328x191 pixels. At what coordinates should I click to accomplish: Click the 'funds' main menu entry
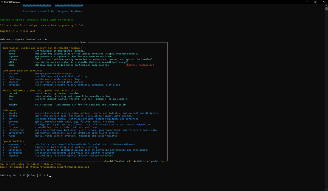(x=12, y=136)
